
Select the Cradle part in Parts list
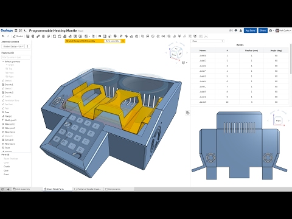coord(7,167)
